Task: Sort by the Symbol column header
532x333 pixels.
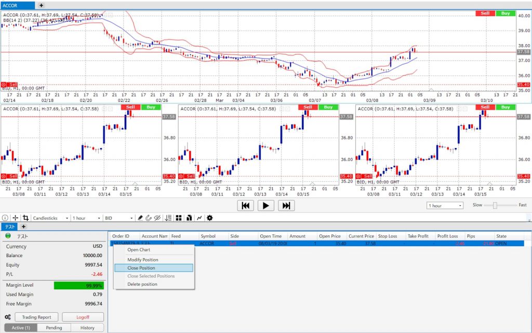Action: (x=213, y=236)
